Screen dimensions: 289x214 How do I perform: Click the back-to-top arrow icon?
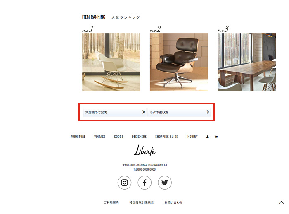coord(281,202)
